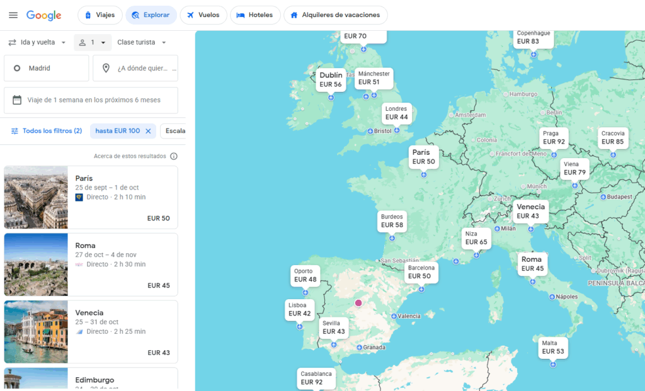Click the Zúrich city dot
Screen dimensions: 645x391
pos(490,198)
